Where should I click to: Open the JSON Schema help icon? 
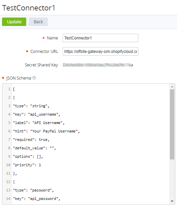34,78
